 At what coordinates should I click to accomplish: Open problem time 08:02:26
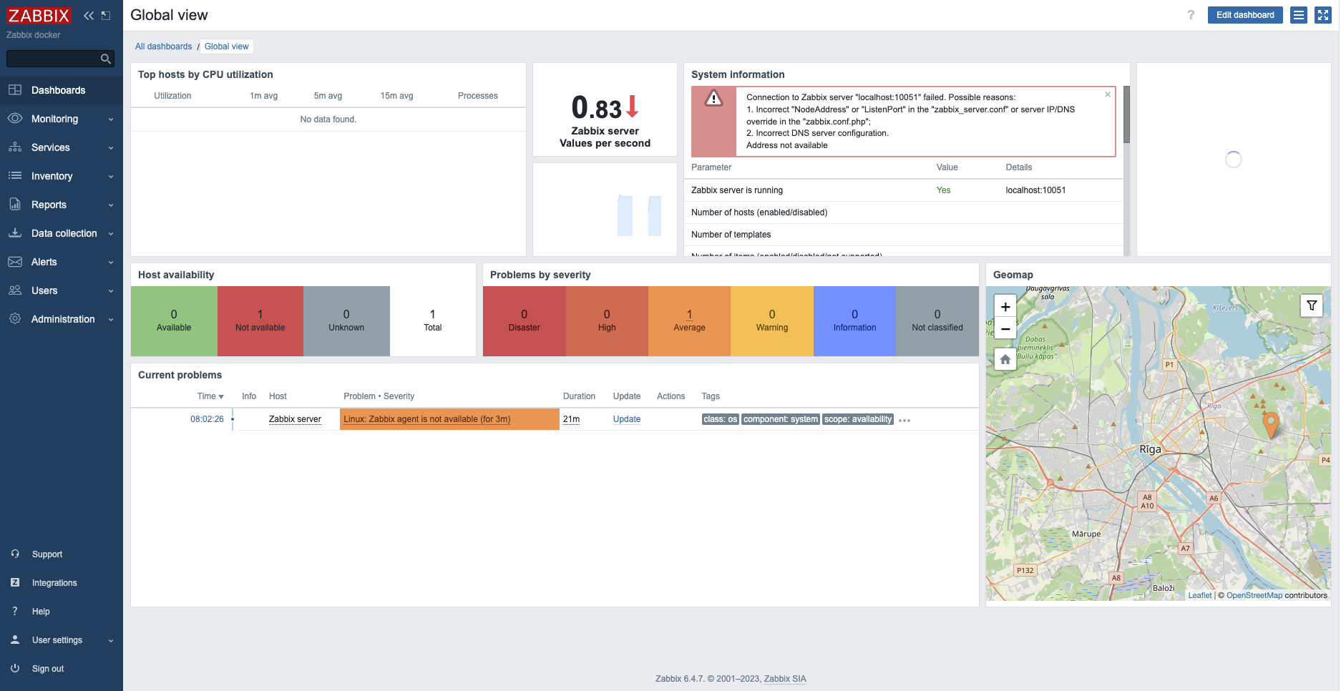pyautogui.click(x=207, y=419)
